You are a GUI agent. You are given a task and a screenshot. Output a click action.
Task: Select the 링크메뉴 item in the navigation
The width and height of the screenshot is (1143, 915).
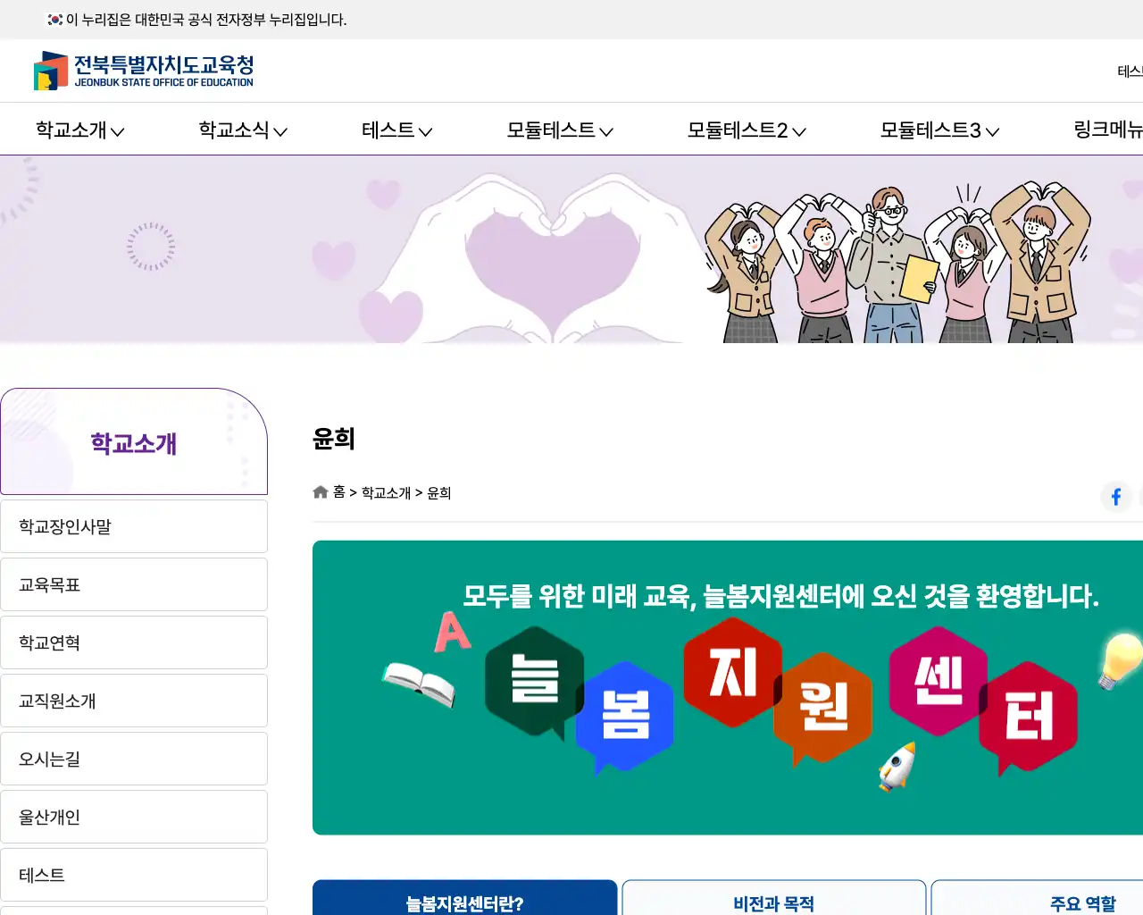(1107, 129)
